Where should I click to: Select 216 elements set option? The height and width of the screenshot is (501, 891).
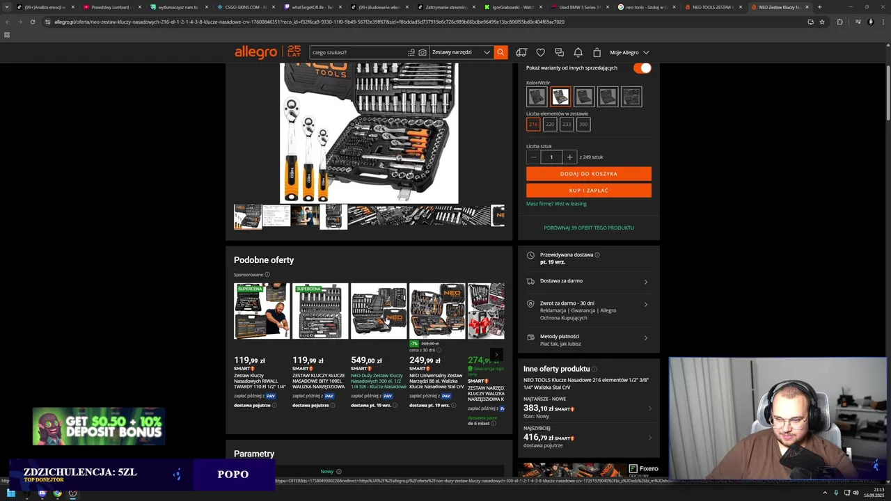(x=533, y=125)
